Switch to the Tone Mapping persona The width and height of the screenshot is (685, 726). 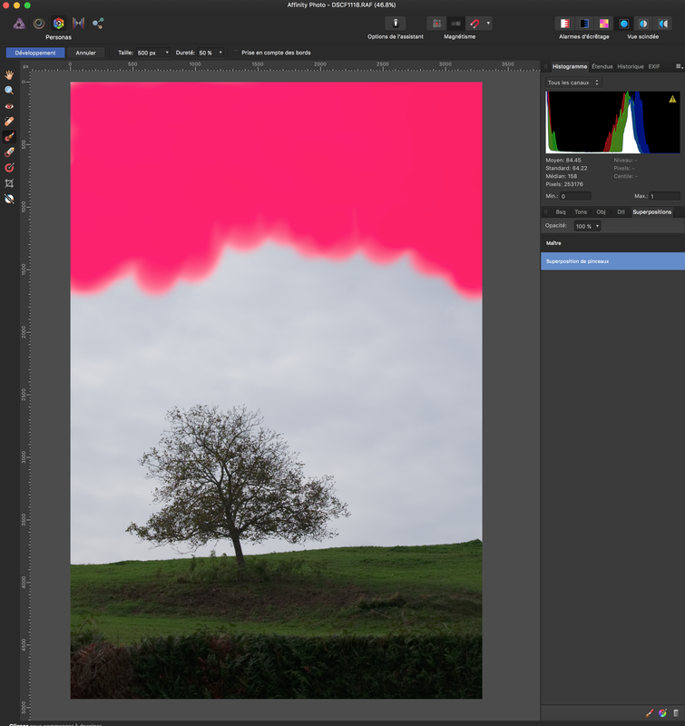(x=78, y=24)
